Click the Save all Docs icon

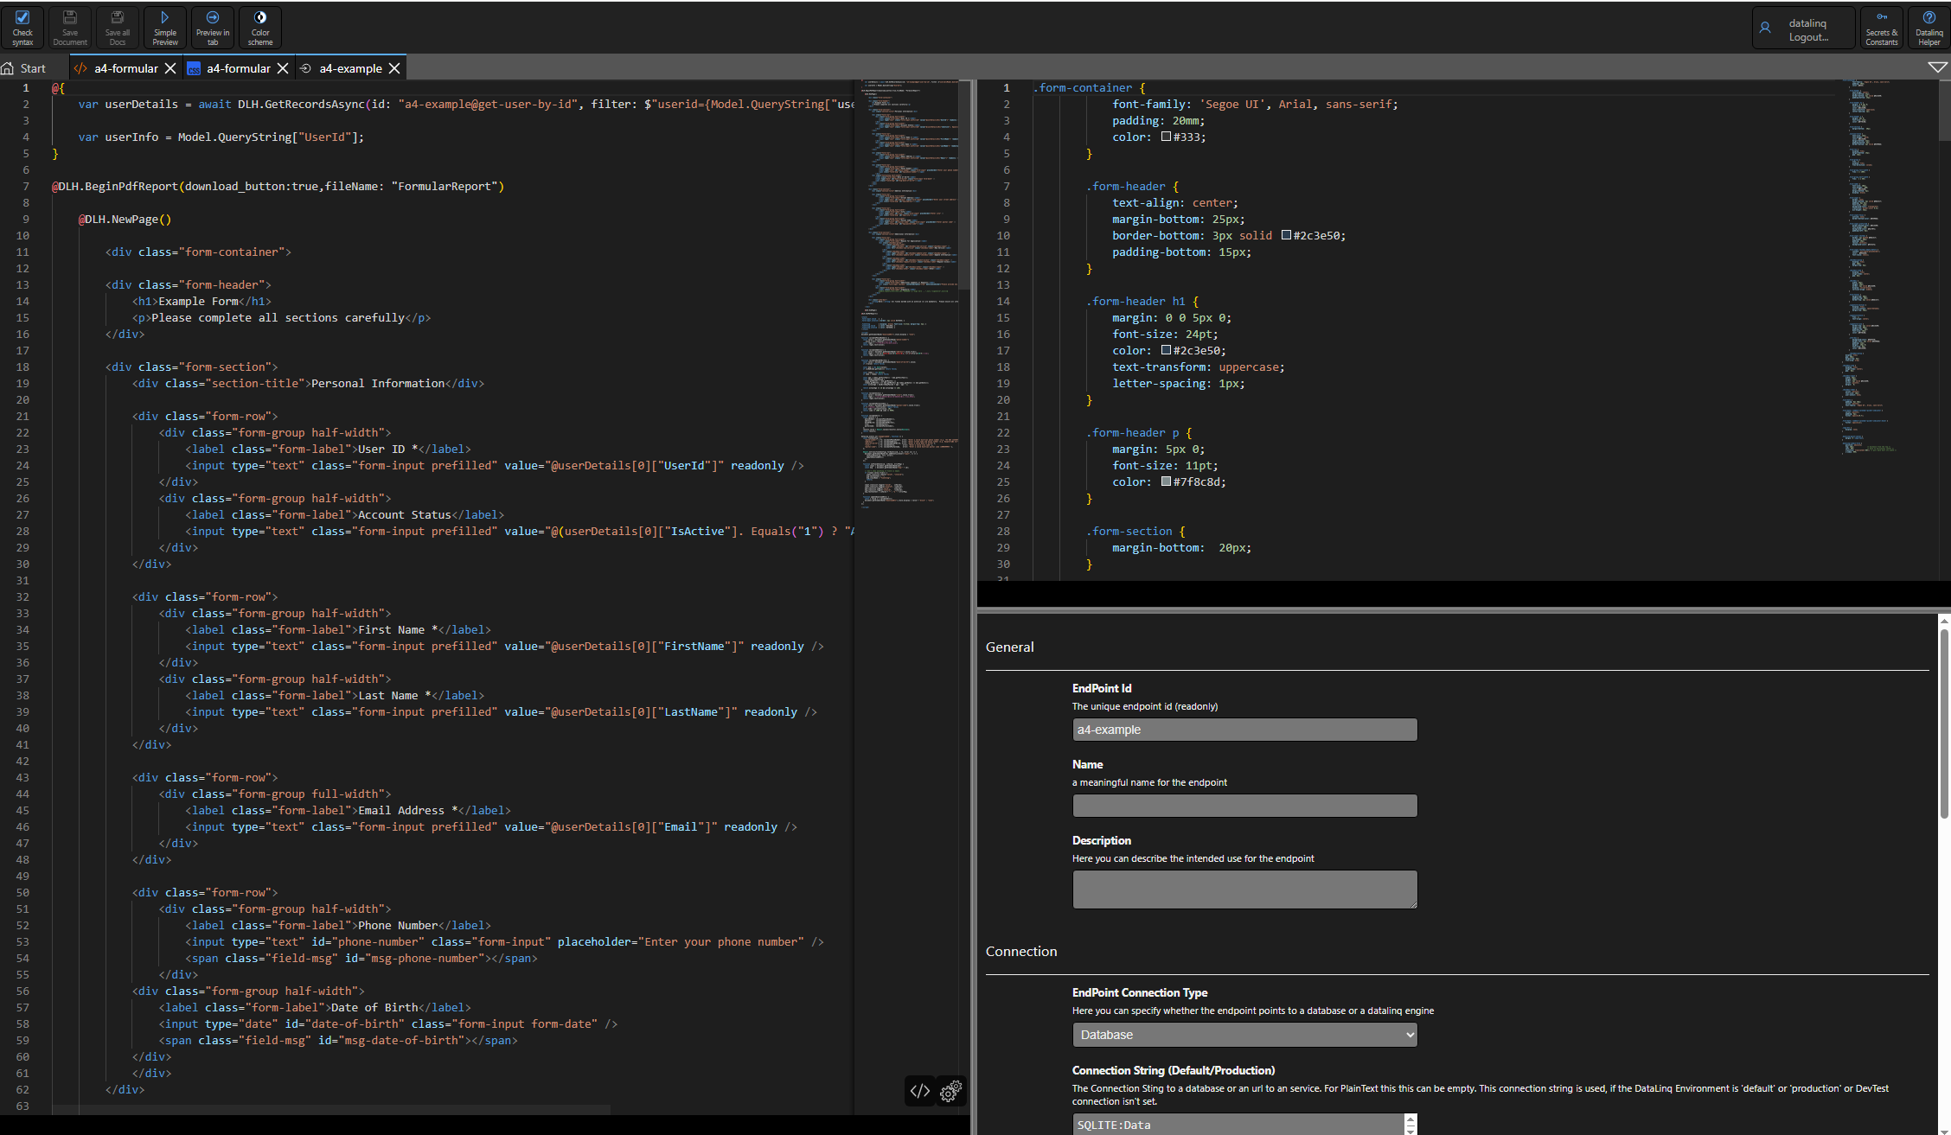tap(118, 28)
